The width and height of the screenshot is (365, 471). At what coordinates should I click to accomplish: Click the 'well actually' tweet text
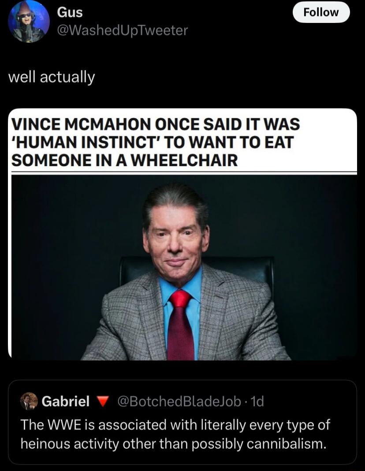point(52,77)
